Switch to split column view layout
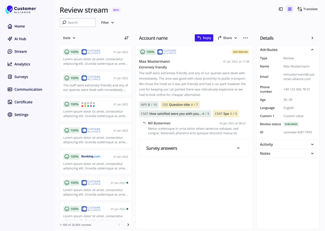The height and width of the screenshot is (231, 325). (281, 9)
